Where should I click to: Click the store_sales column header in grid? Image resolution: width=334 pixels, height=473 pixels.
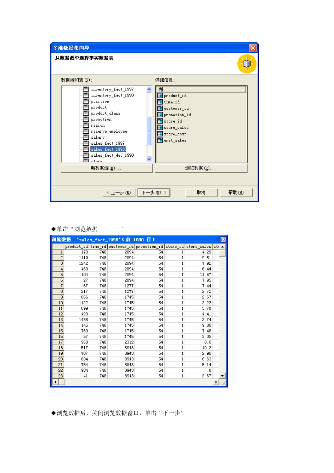point(199,247)
